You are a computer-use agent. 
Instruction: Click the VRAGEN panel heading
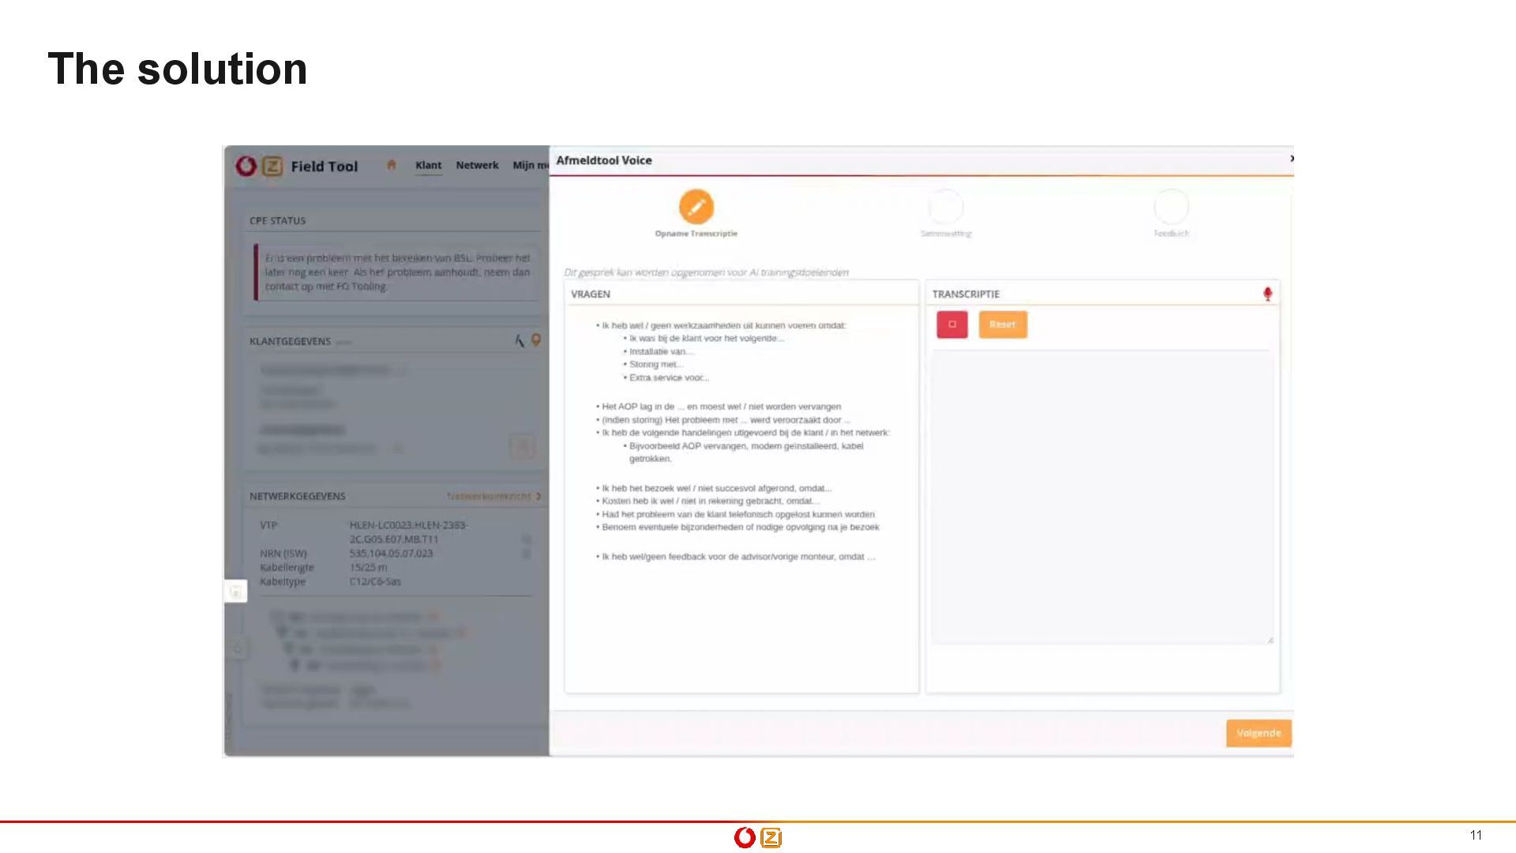pyautogui.click(x=591, y=294)
